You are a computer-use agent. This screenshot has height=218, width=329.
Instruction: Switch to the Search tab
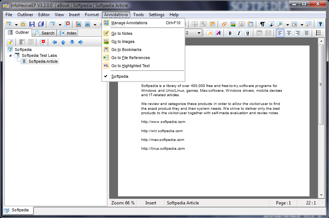point(44,33)
